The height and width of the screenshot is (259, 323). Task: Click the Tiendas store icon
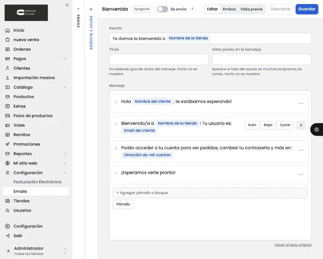point(7,201)
